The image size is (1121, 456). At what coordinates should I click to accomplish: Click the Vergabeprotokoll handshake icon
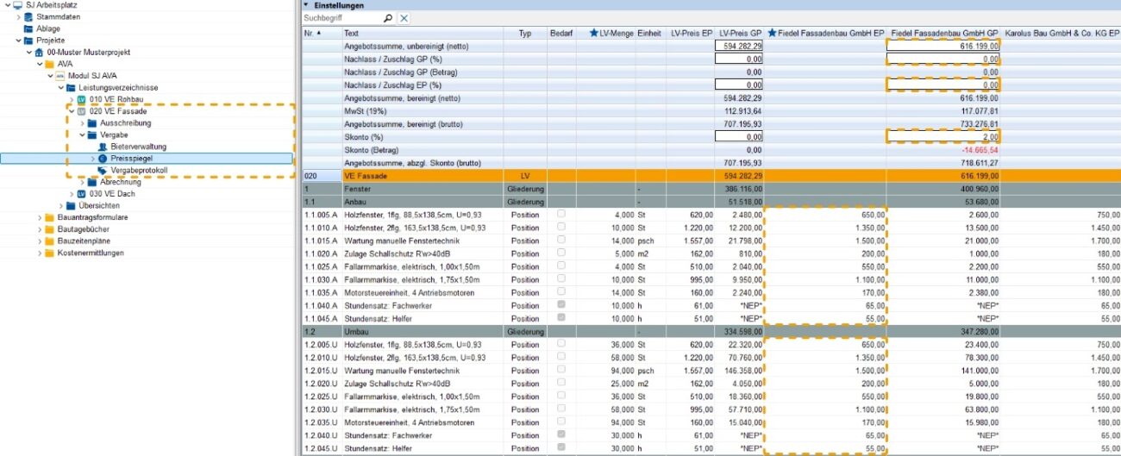coord(103,171)
